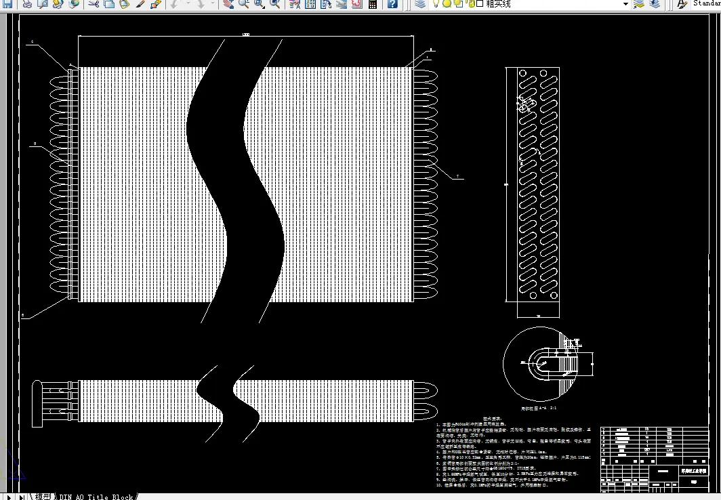
Task: Toggle layer lock padlock icon
Action: (470, 3)
